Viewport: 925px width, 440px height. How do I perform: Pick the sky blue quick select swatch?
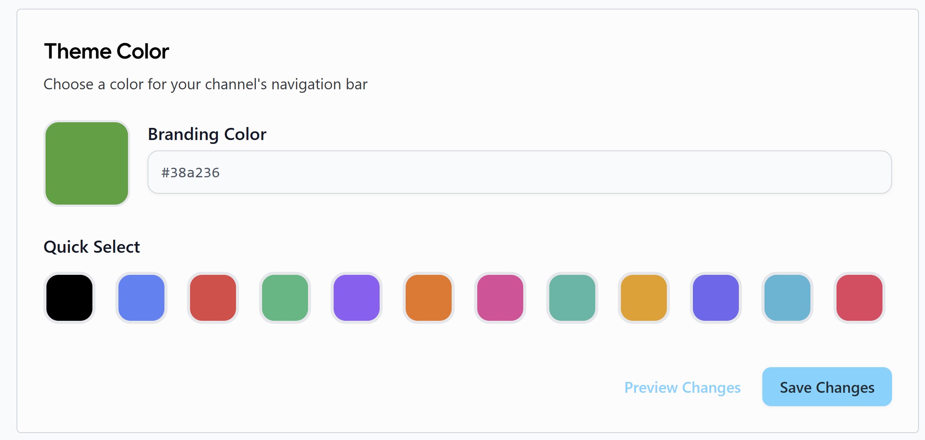(x=787, y=298)
